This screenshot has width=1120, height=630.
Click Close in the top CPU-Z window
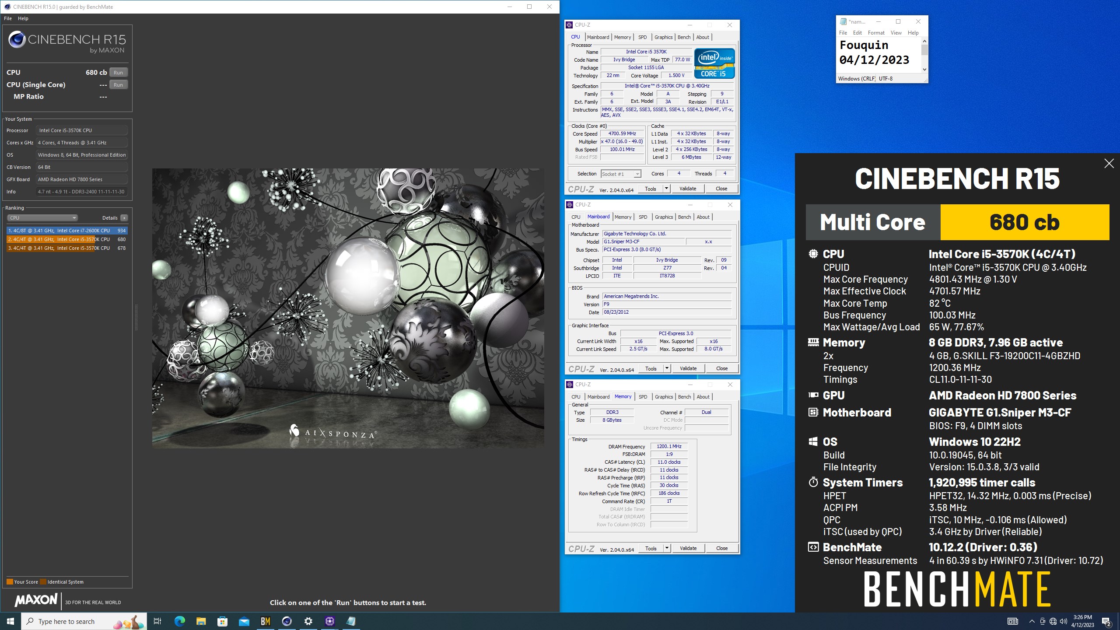(x=721, y=189)
